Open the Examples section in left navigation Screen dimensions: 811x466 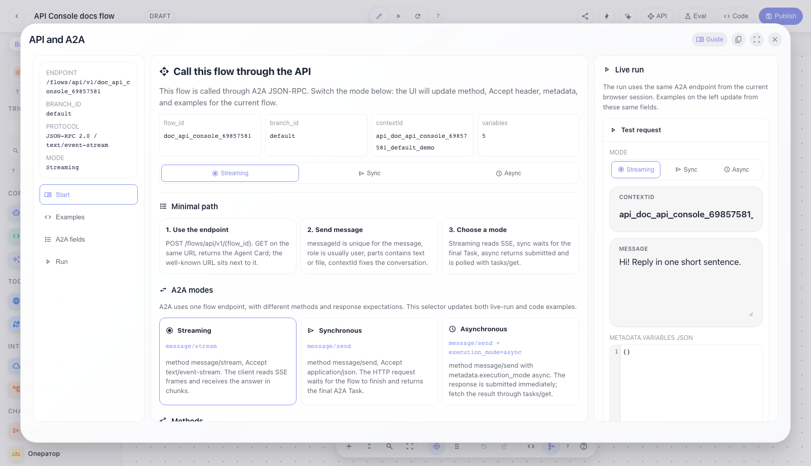pos(89,217)
